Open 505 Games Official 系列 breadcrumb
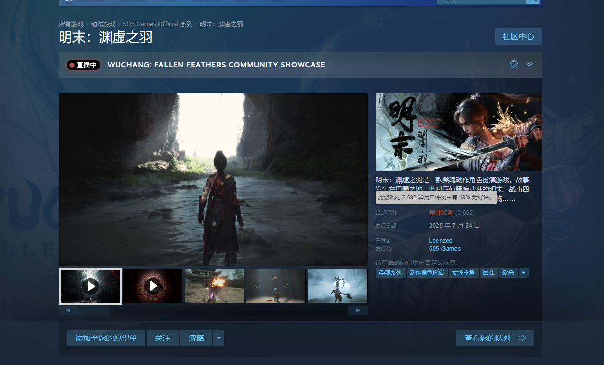The width and height of the screenshot is (604, 365). (x=157, y=24)
